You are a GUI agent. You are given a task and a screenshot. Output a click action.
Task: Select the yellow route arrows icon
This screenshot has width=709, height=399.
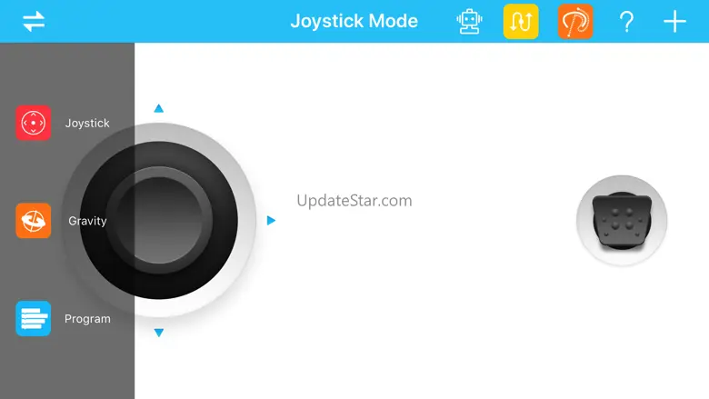pos(521,21)
